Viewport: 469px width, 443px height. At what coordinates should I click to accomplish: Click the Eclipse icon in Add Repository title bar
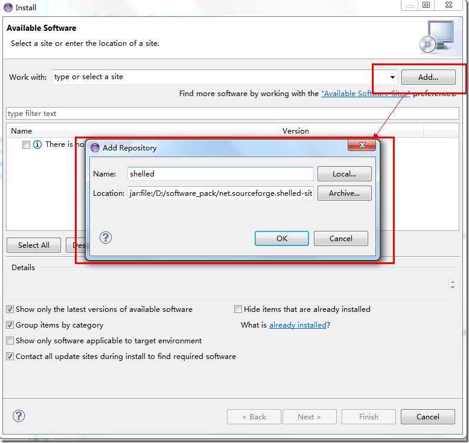95,147
